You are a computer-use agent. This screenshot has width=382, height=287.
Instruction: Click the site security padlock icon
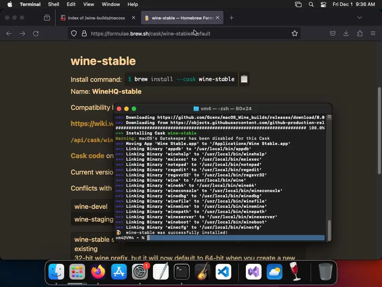(x=84, y=33)
